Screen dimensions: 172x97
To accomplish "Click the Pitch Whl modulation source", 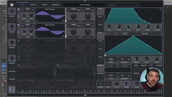I will [x=12, y=71].
